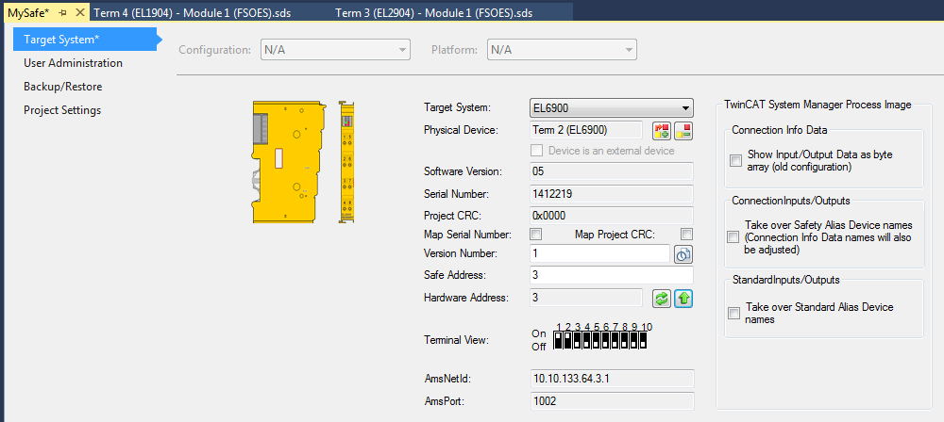The height and width of the screenshot is (422, 944).
Task: Click the green up-arrow icon beside Hardware Address
Action: click(x=683, y=298)
